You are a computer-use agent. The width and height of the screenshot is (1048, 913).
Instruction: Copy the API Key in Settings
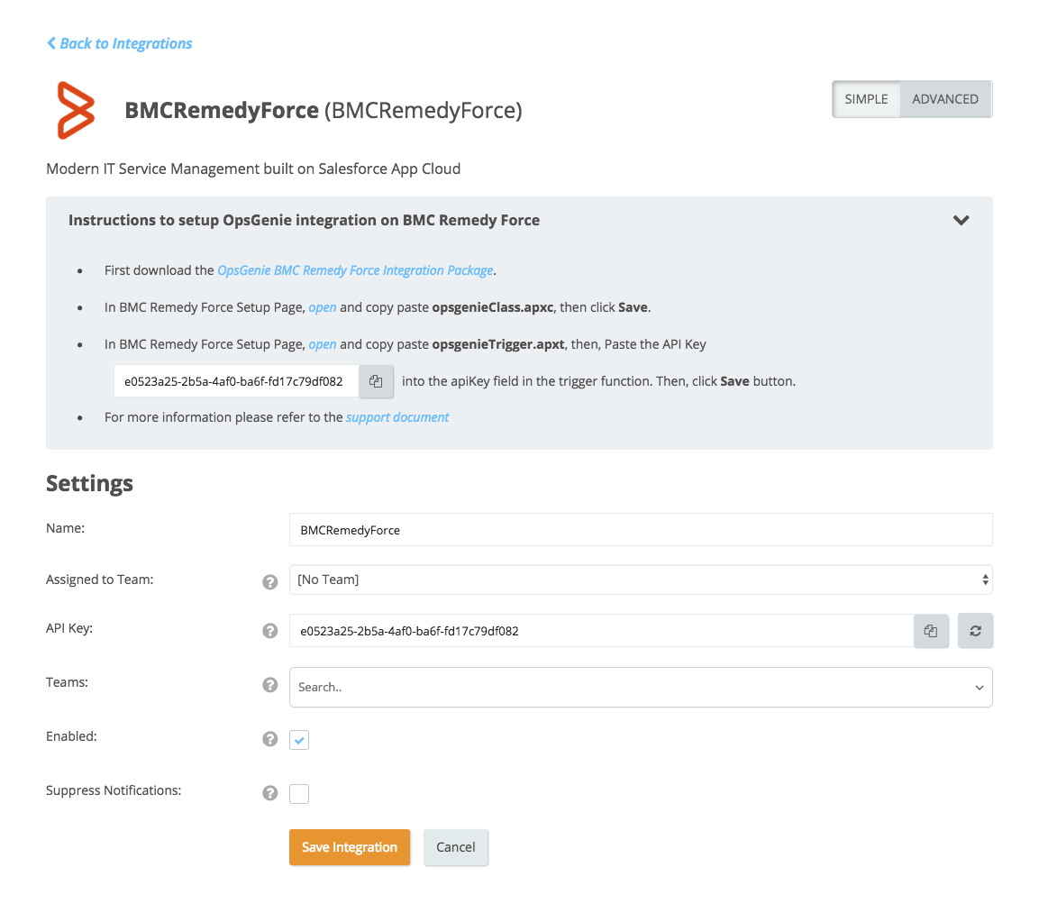coord(931,631)
